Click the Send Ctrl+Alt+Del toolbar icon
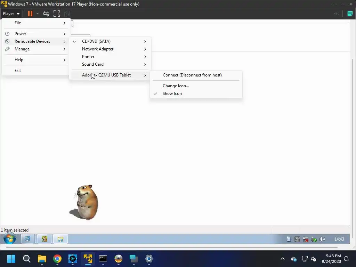356x267 pixels. pos(46,14)
